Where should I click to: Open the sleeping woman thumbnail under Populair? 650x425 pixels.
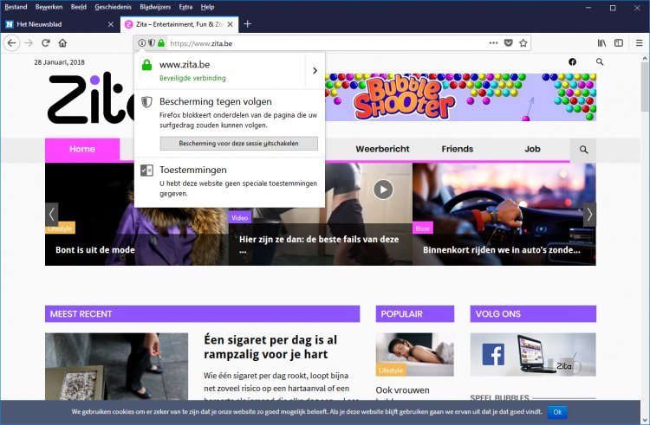coord(414,354)
